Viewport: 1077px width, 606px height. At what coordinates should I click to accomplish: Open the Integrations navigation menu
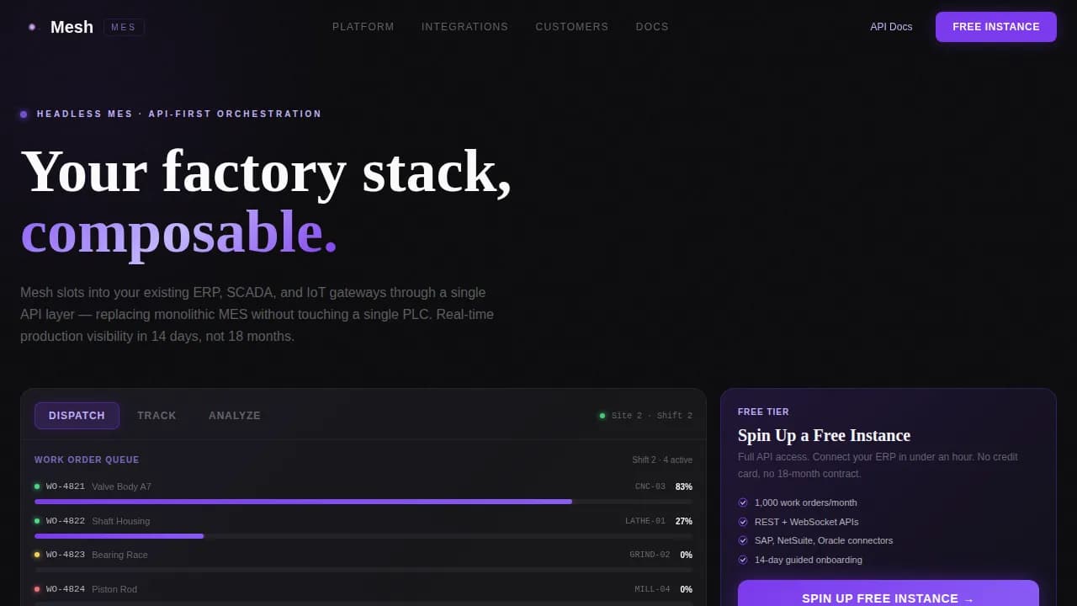coord(464,27)
